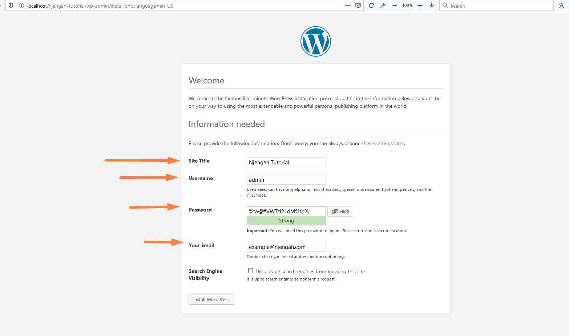Click 'Double-check your email address' note
Image resolution: width=569 pixels, height=336 pixels.
pos(296,257)
